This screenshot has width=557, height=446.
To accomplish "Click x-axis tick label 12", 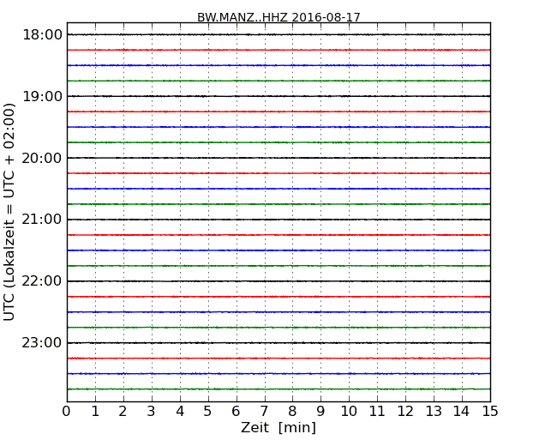I will pyautogui.click(x=405, y=412).
